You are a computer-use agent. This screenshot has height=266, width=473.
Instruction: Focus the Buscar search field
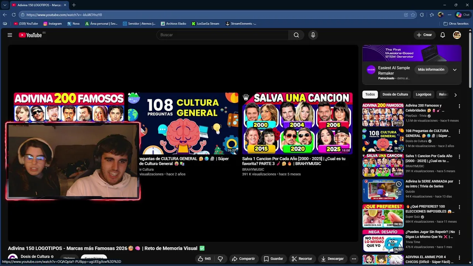coord(223,35)
